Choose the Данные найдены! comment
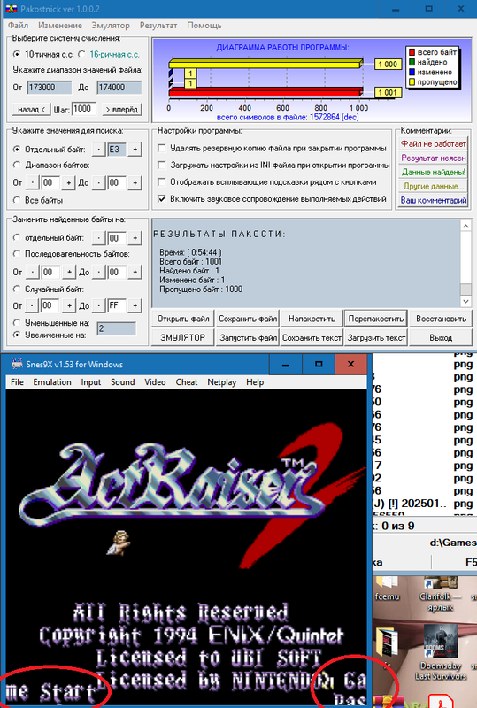 point(433,172)
